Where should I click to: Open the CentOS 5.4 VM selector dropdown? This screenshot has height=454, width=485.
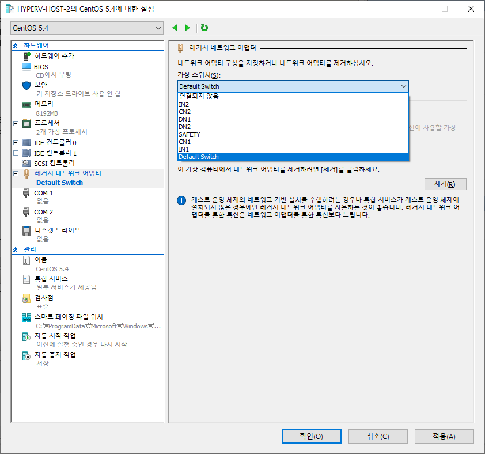(x=87, y=28)
